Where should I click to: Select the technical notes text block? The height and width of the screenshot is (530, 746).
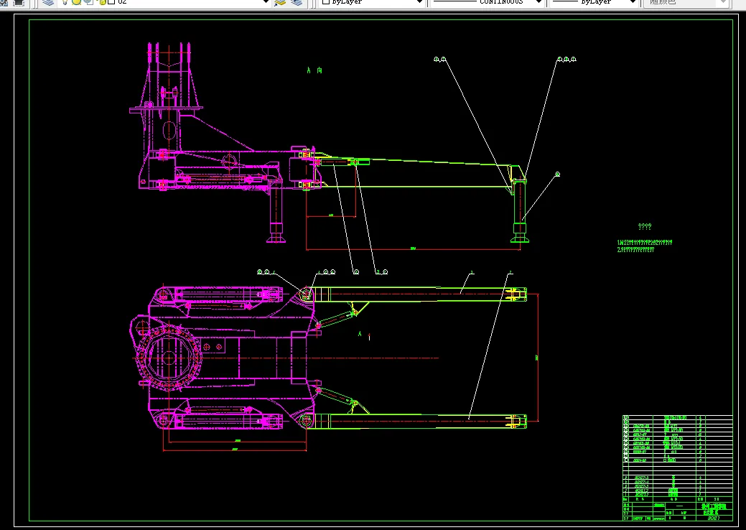pos(645,243)
